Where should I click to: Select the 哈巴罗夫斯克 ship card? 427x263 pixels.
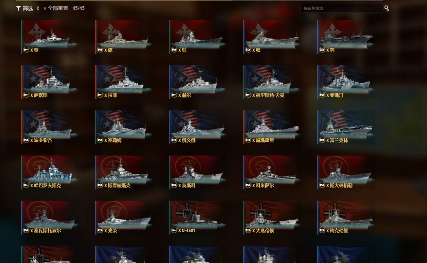(x=49, y=172)
